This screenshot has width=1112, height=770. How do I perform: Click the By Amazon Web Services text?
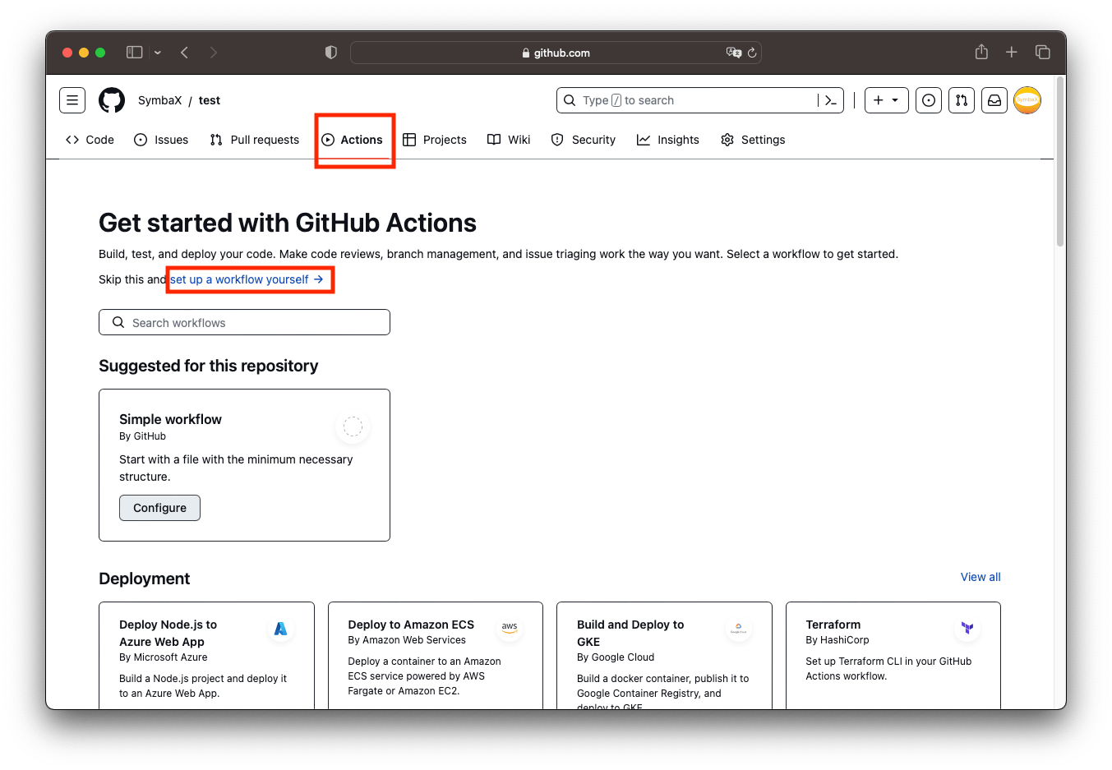pos(407,640)
